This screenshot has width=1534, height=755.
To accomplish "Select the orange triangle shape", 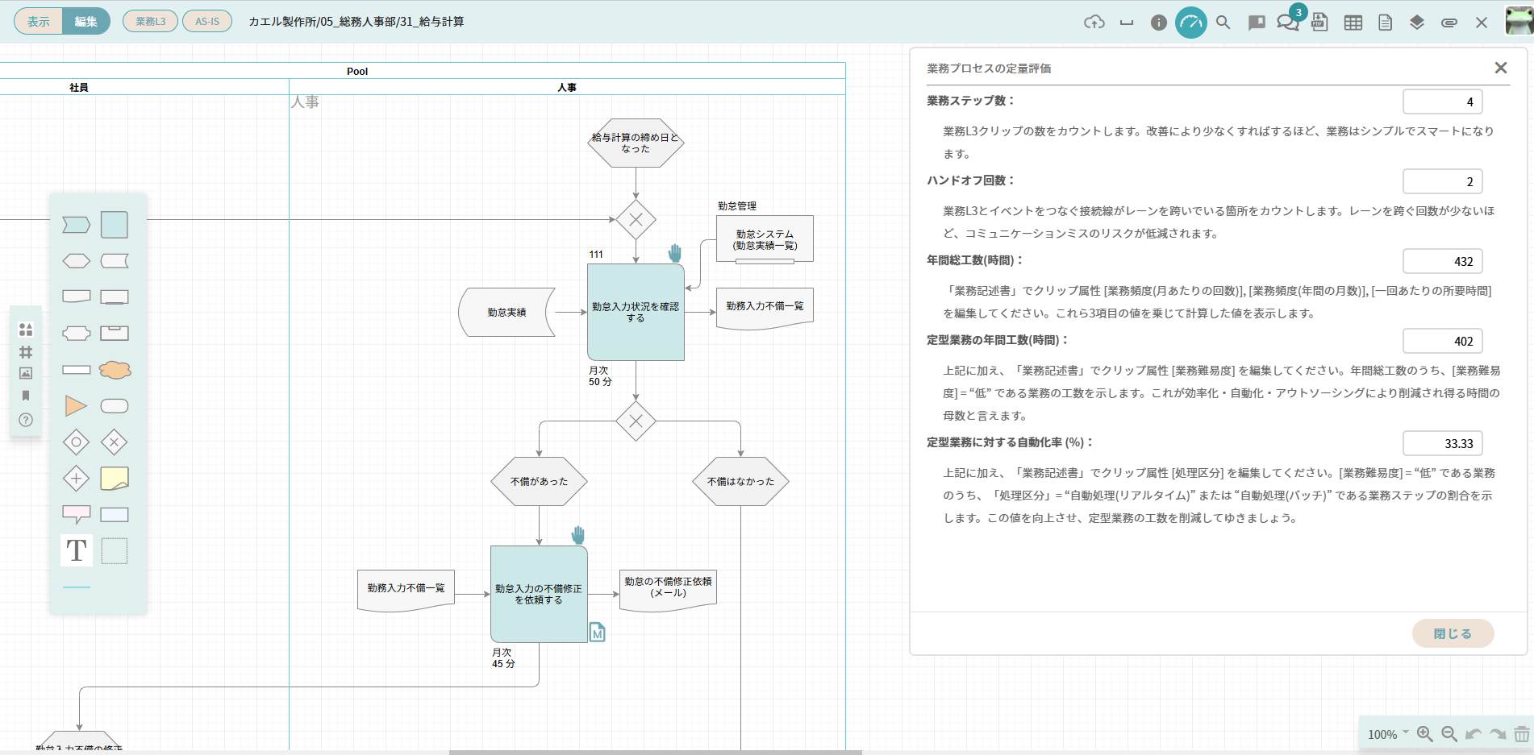I will 76,406.
